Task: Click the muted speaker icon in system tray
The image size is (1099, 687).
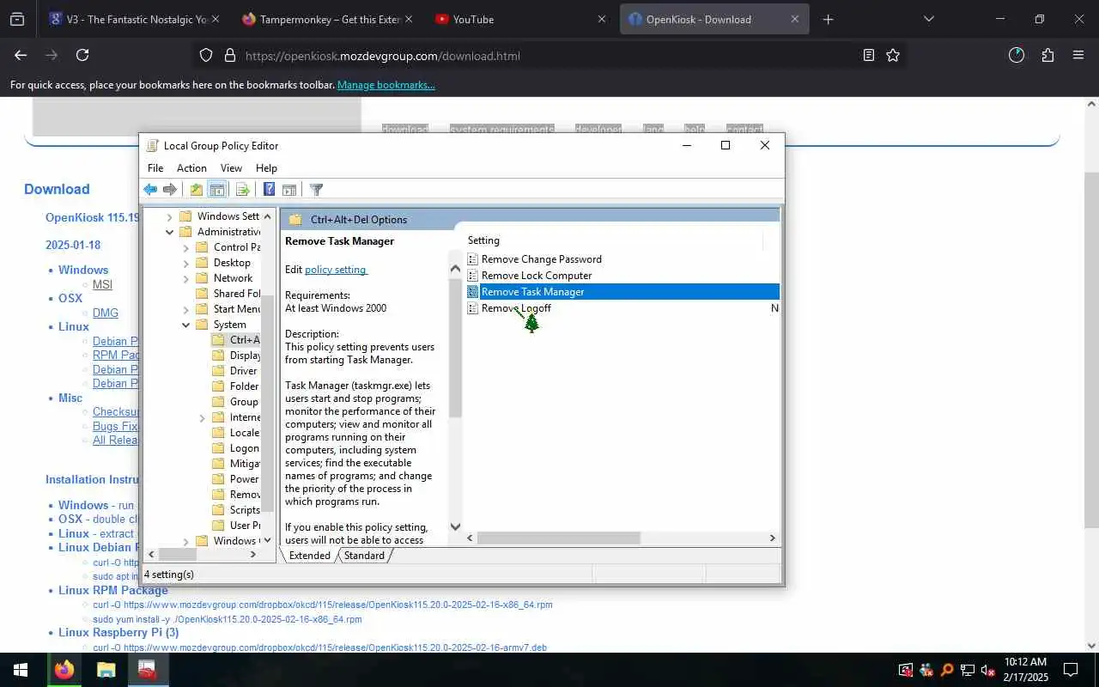Action: pos(988,670)
